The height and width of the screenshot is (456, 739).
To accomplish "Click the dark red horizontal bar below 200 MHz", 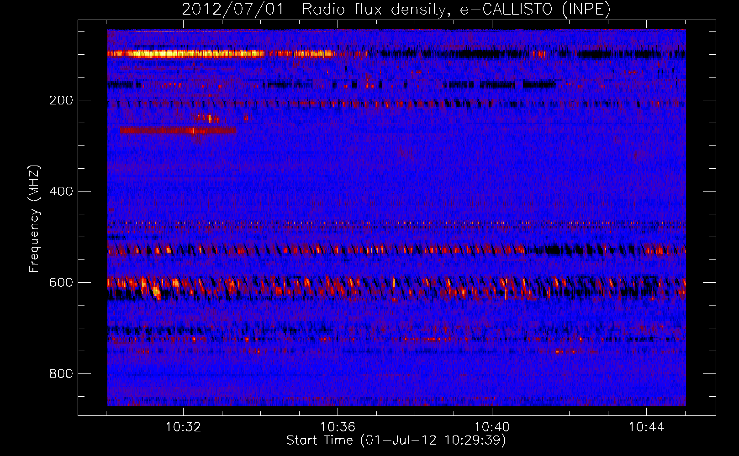I will (178, 130).
